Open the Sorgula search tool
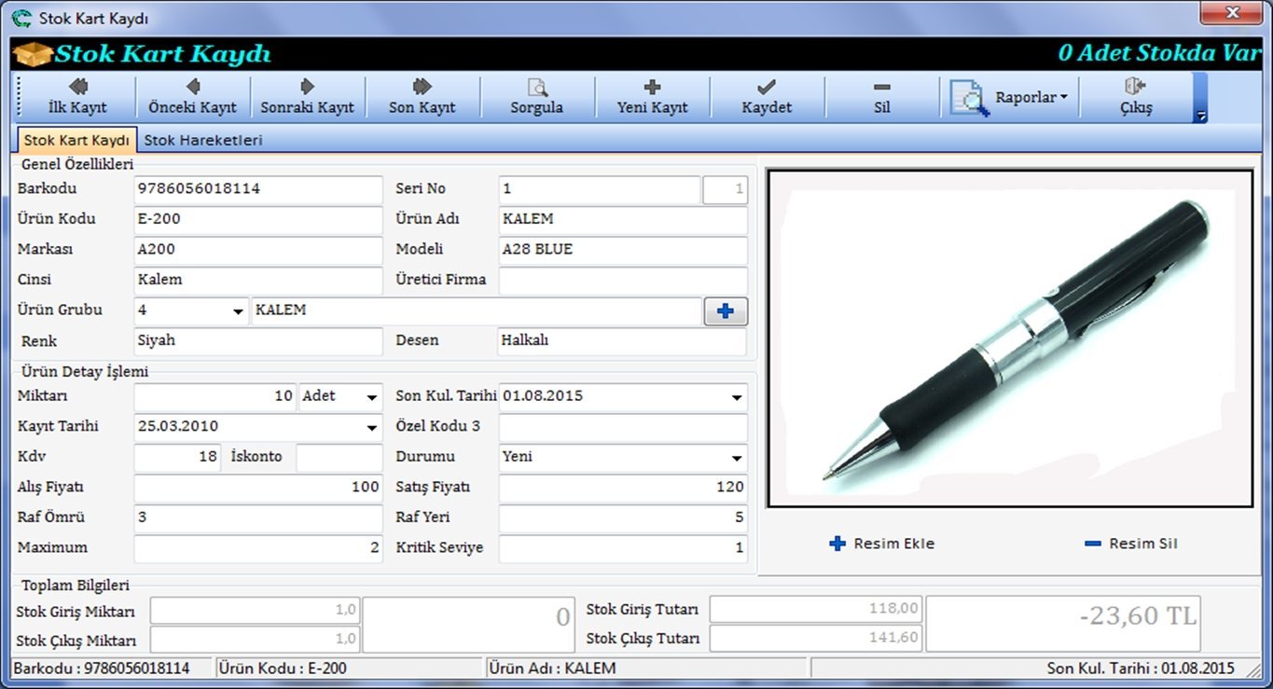The image size is (1273, 689). point(536,97)
